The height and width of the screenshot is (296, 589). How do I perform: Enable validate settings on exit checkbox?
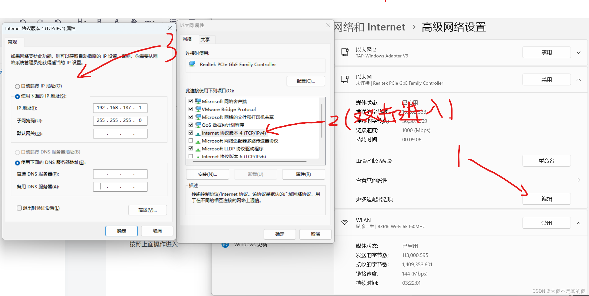click(x=19, y=208)
